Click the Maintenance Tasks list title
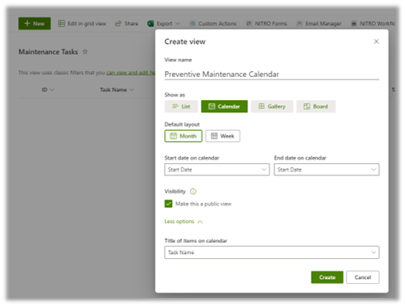This screenshot has width=405, height=307. tap(48, 52)
